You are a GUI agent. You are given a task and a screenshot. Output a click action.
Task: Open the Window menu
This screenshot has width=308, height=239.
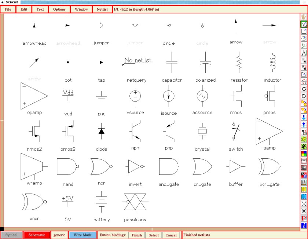[81, 9]
